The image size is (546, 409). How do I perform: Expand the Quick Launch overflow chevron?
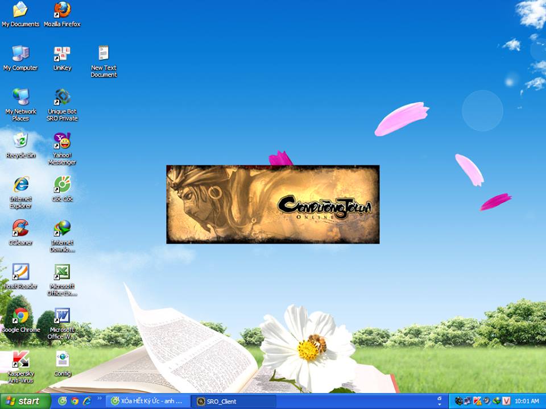click(100, 398)
